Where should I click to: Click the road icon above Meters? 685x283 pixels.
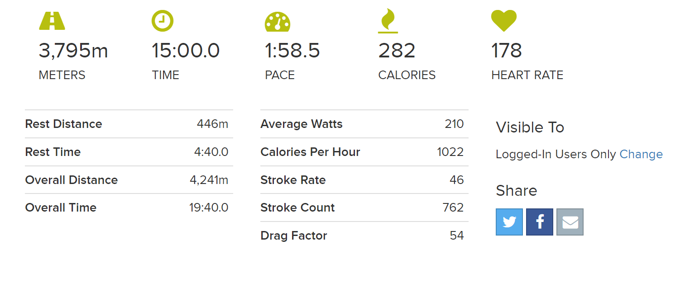coord(52,21)
